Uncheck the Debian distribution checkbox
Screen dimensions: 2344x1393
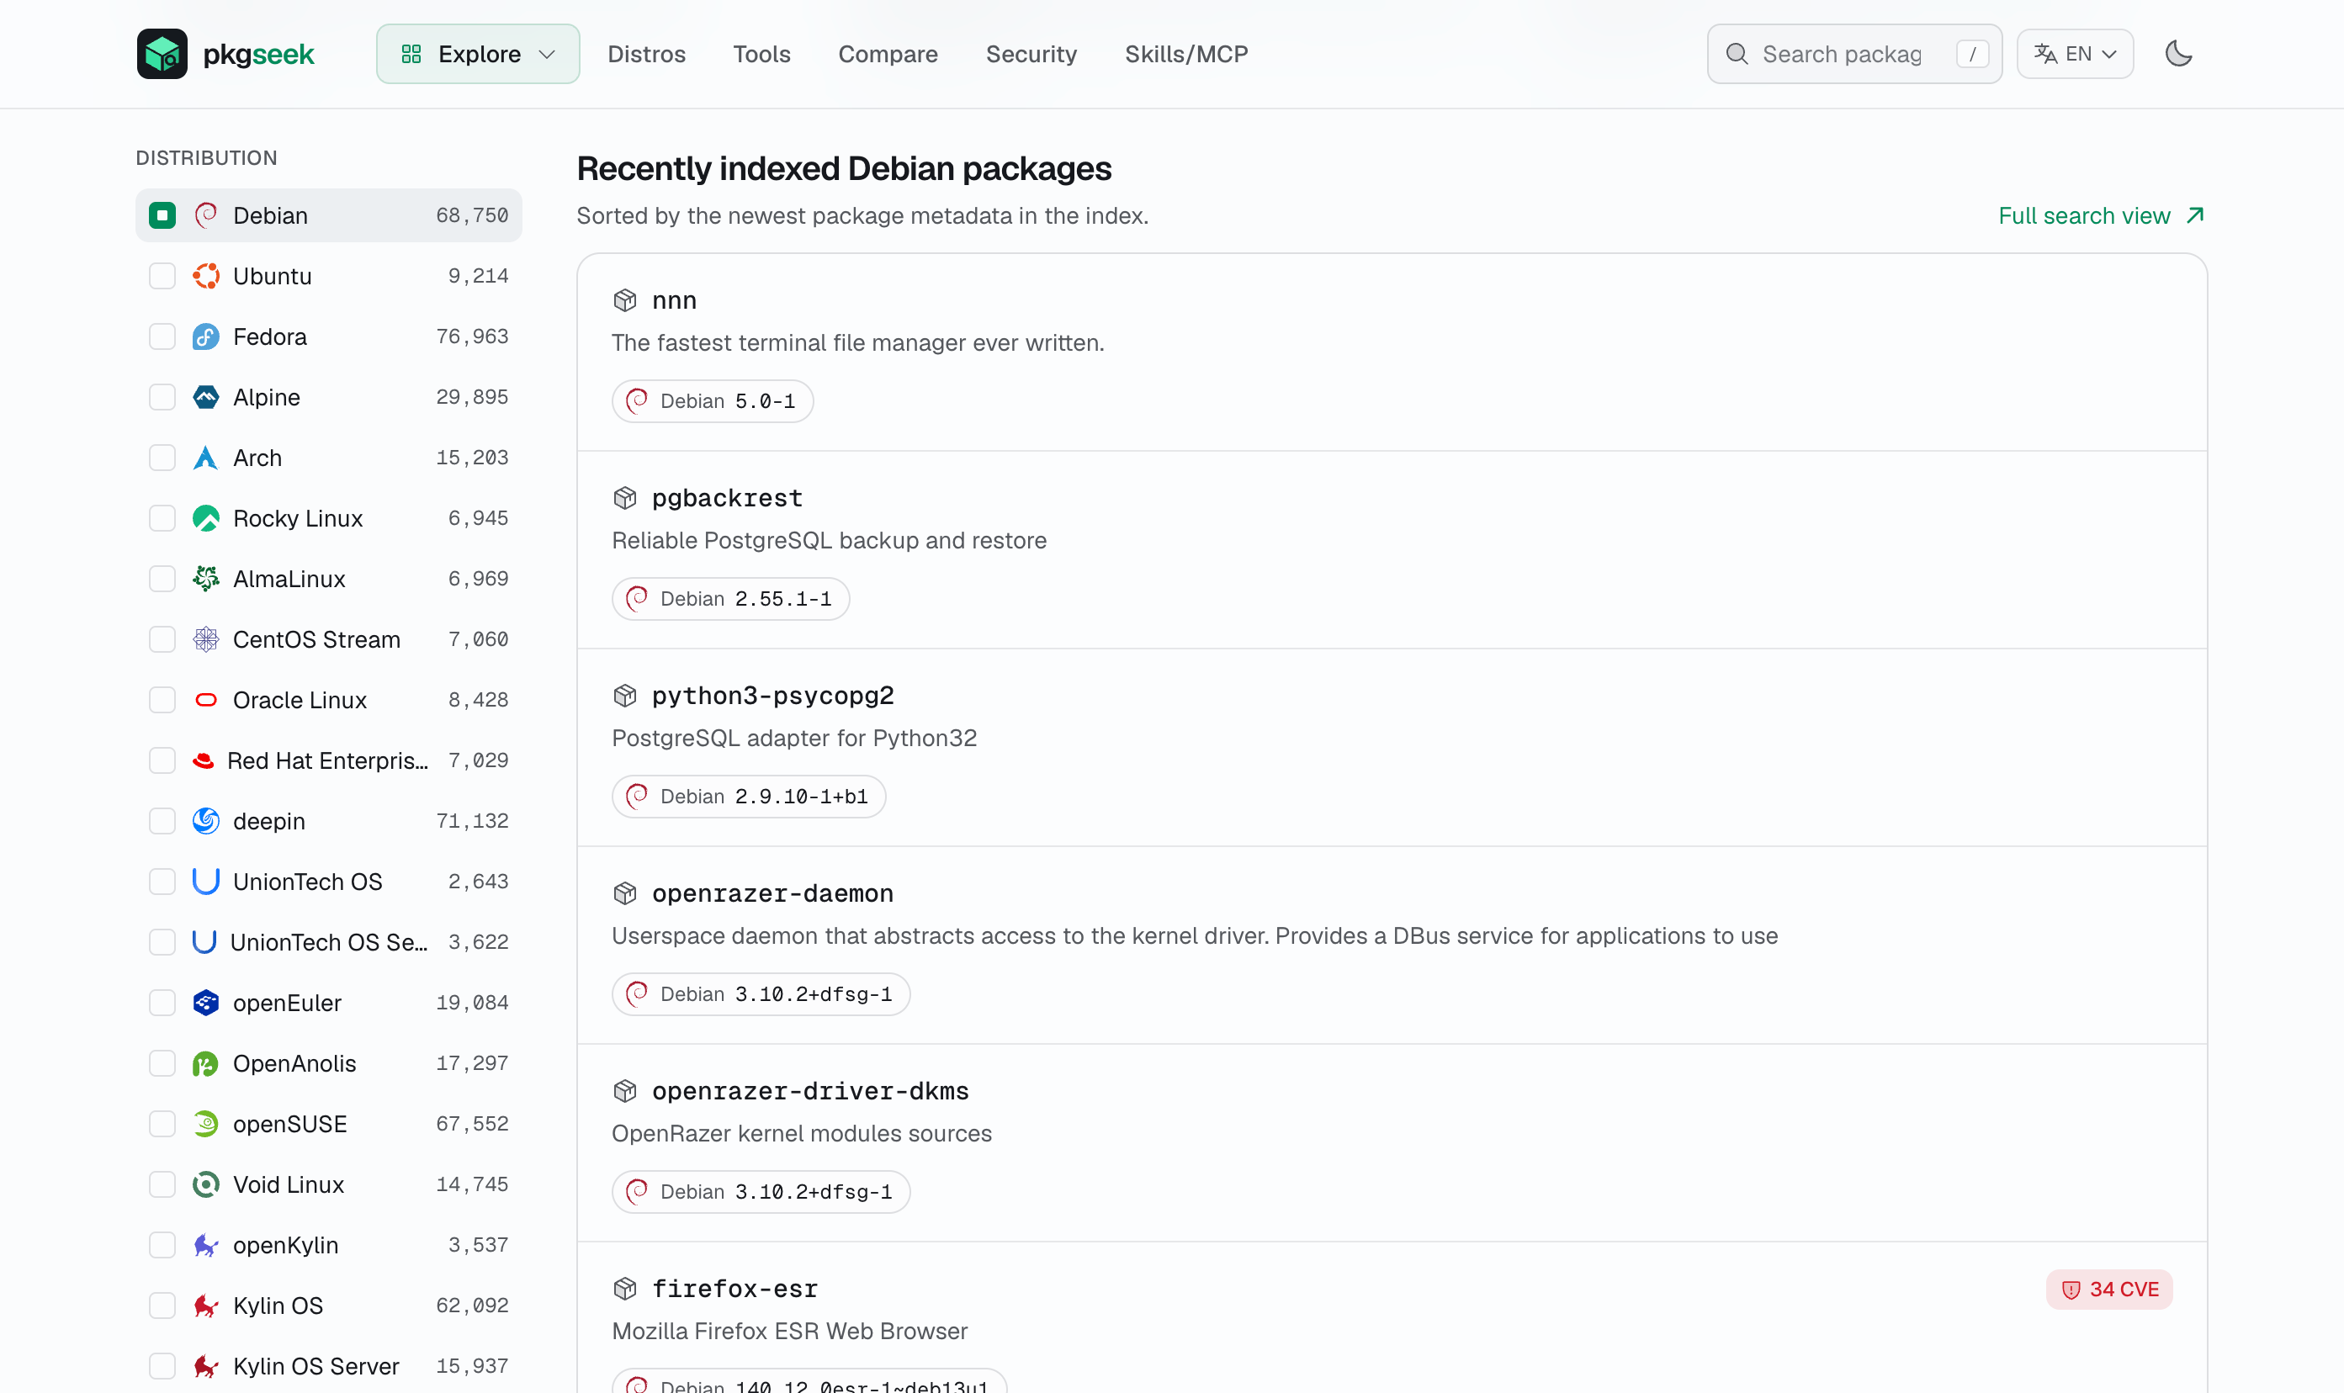tap(162, 215)
